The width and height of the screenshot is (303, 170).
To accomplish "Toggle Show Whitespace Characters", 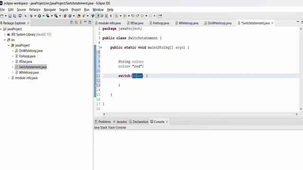I will 111,16.
